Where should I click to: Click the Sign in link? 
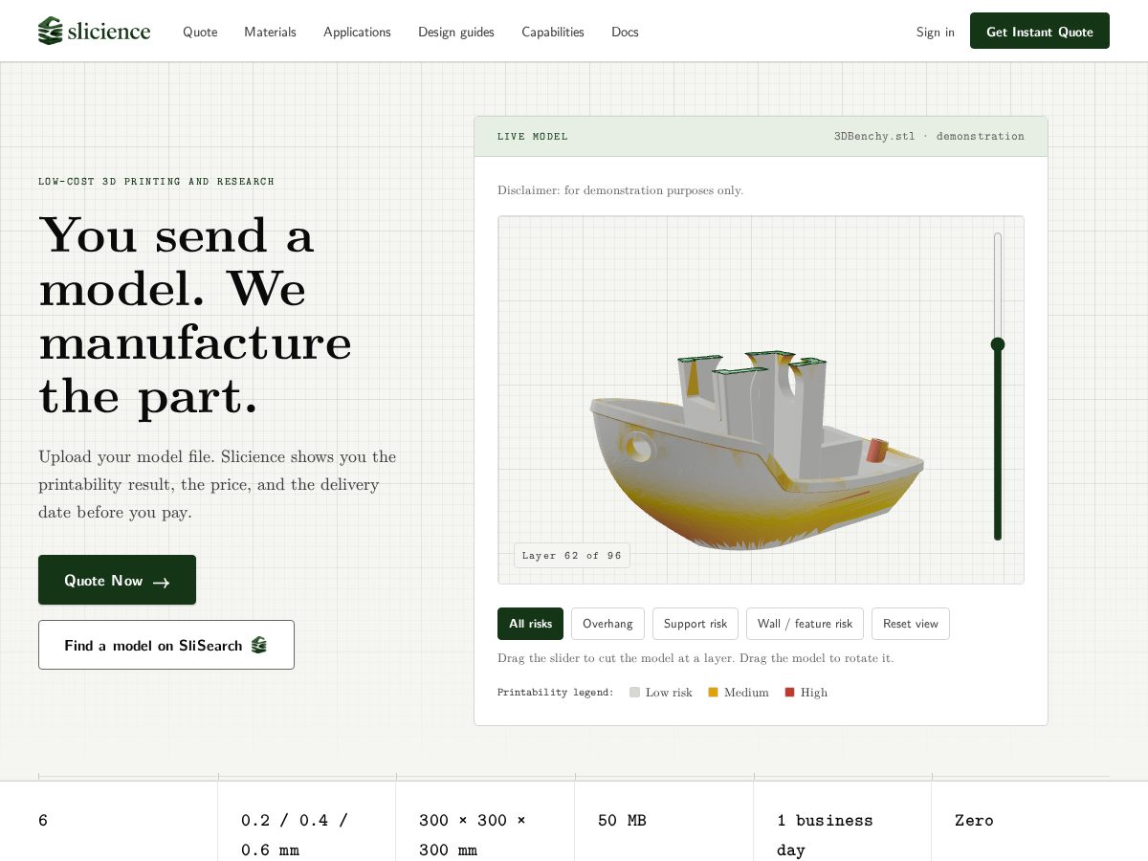(x=936, y=32)
